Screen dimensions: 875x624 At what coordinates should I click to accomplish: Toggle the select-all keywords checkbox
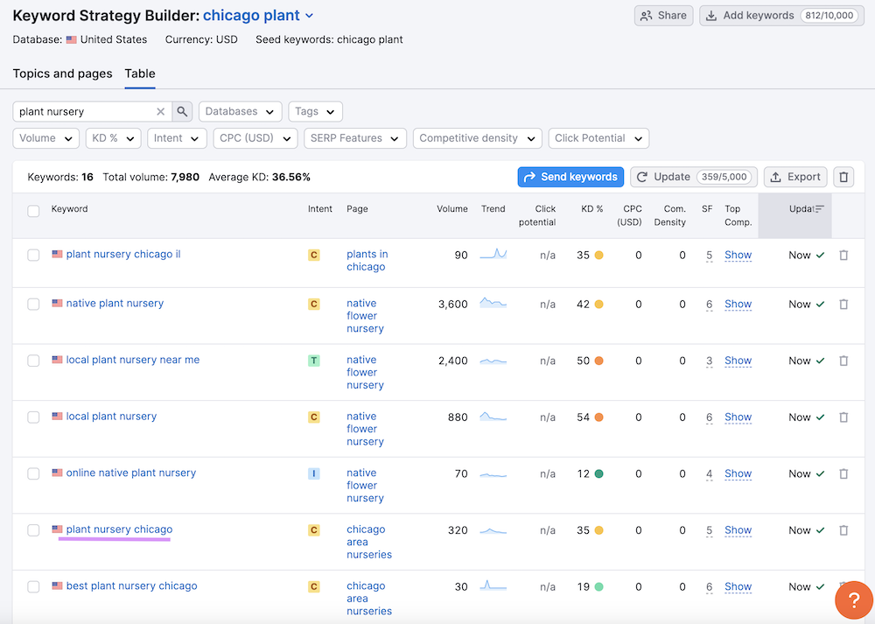(x=33, y=211)
